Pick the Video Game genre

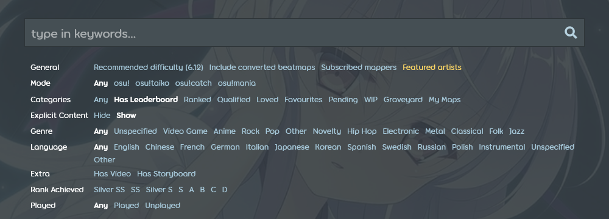(x=185, y=131)
